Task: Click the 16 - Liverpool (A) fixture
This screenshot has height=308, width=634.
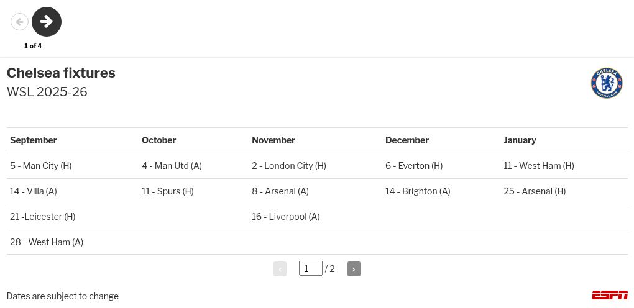Action: click(286, 217)
